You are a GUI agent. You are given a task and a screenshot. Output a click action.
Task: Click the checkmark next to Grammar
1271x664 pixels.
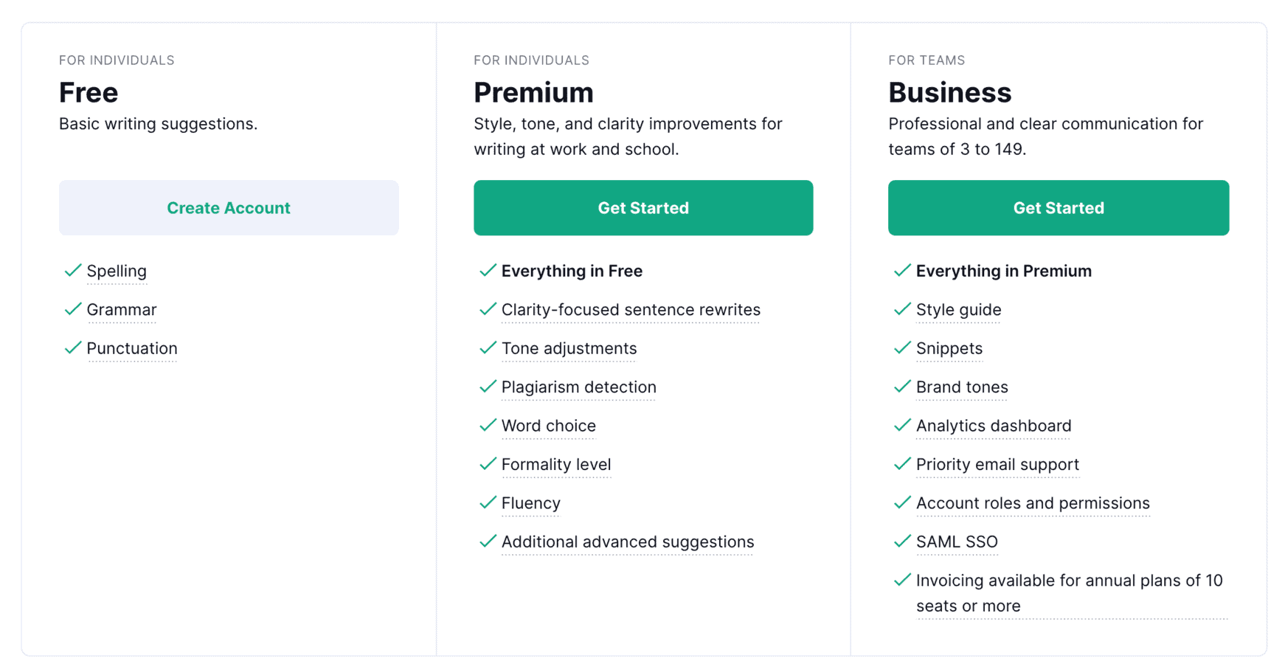(x=72, y=309)
